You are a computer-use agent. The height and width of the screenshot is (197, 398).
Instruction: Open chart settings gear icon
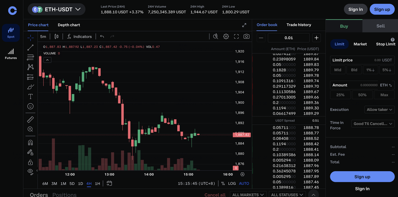click(226, 36)
